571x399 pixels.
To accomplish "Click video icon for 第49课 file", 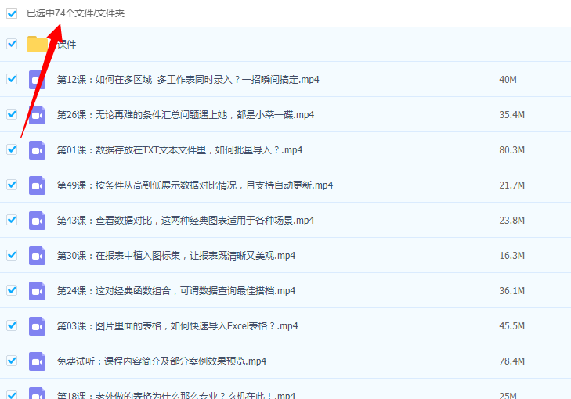I will [x=38, y=185].
